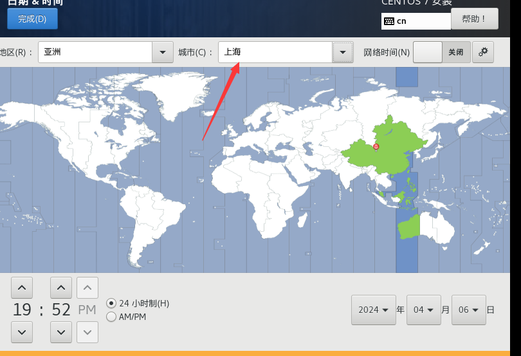This screenshot has width=521, height=356.
Task: Open the month dropdown showing 04
Action: point(424,310)
